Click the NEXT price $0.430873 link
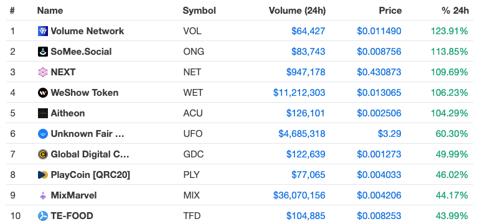The height and width of the screenshot is (224, 490). [379, 72]
